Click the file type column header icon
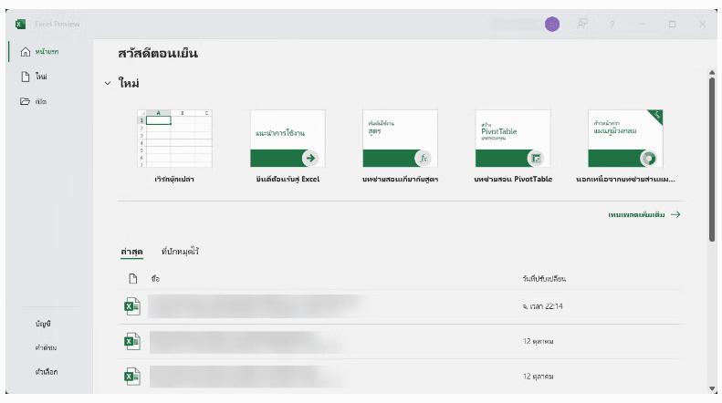 [x=133, y=278]
